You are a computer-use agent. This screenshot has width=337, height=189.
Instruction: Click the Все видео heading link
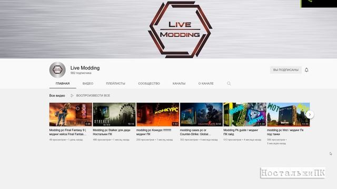[x=57, y=96]
